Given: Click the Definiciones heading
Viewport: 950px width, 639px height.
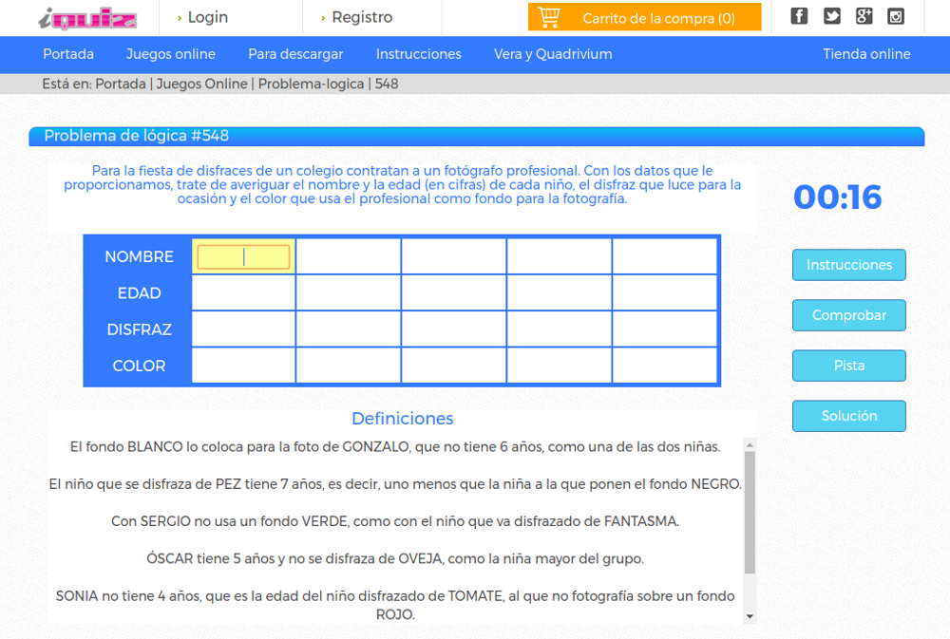Looking at the screenshot, I should (402, 419).
